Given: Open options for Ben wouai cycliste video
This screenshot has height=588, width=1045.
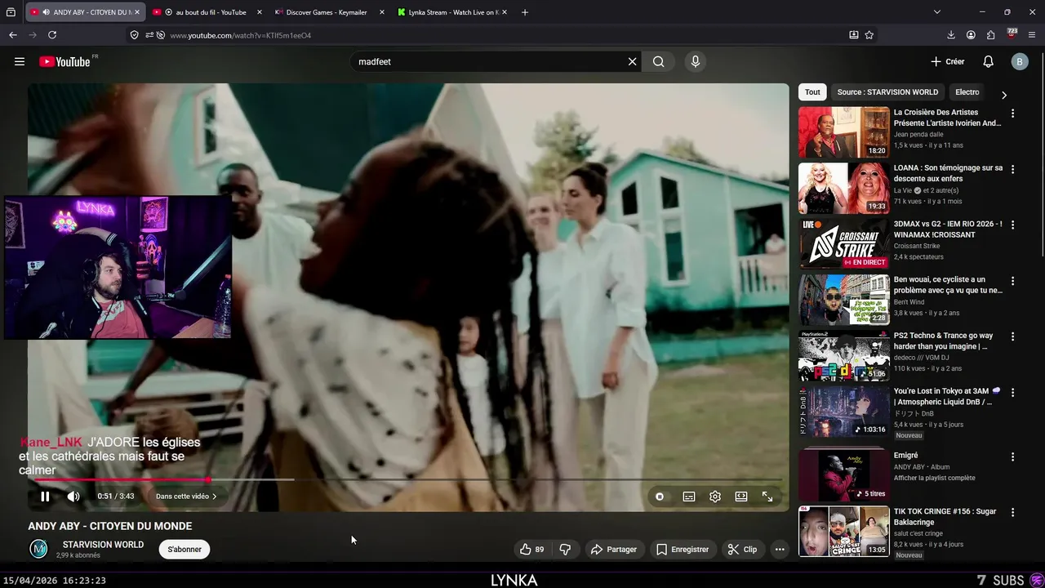Looking at the screenshot, I should click(1013, 280).
